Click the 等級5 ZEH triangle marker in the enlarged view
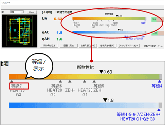The width and height of the screenshot is (165, 125). (x=94, y=81)
